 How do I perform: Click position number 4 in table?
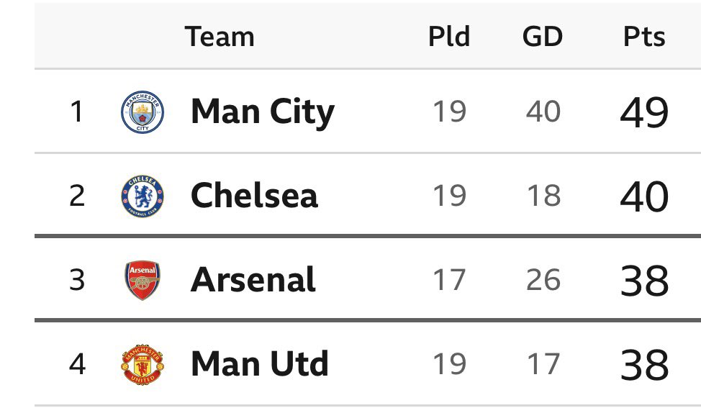(77, 364)
